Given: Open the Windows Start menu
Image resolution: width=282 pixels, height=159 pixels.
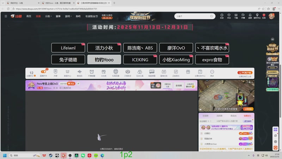Looking at the screenshot, I should (x=5, y=155).
